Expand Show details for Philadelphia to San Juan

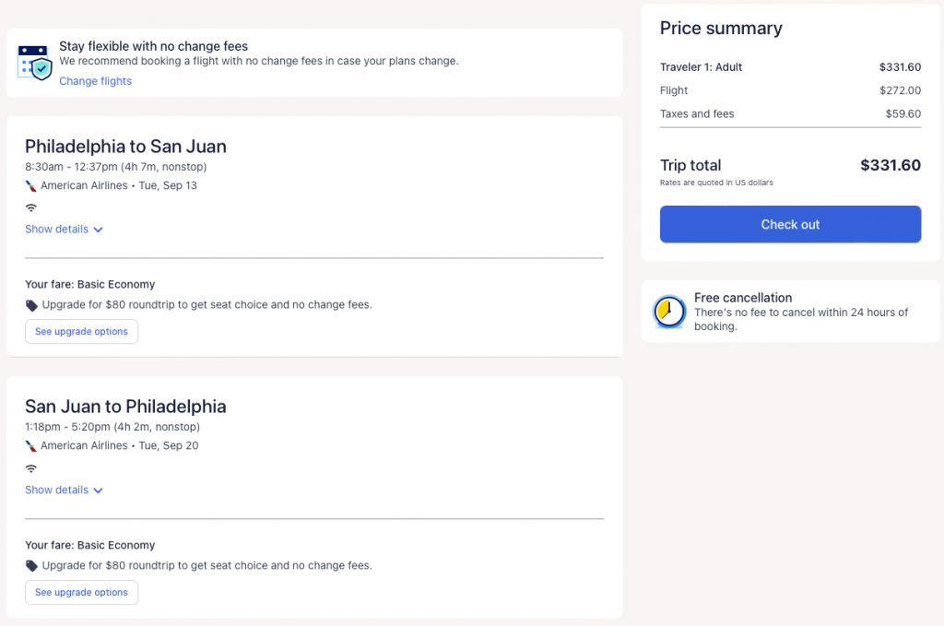[64, 230]
